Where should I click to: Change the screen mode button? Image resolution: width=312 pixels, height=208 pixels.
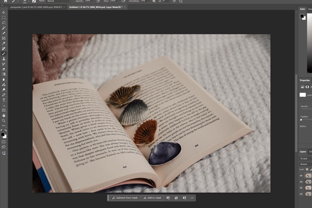point(4,147)
